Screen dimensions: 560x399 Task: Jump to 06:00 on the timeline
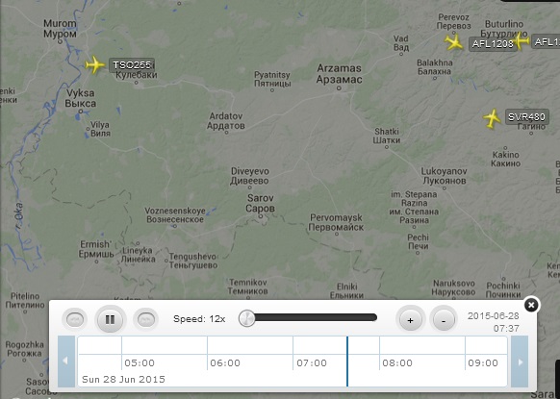[x=225, y=363]
